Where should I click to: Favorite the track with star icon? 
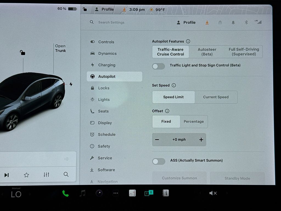click(27, 175)
